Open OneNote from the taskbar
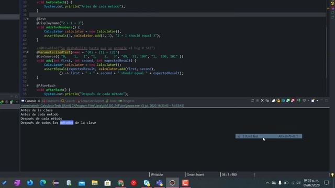The image size is (335, 188). tap(17, 183)
